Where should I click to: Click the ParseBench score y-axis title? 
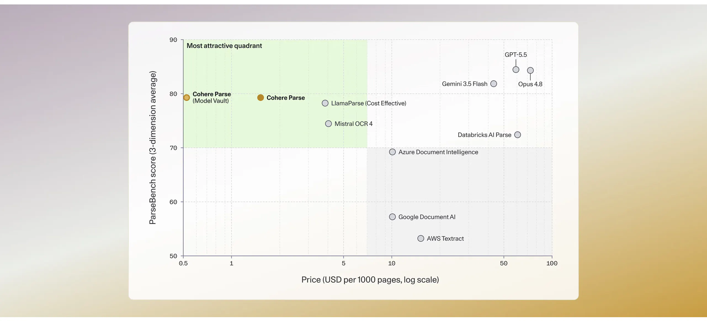[x=153, y=148]
